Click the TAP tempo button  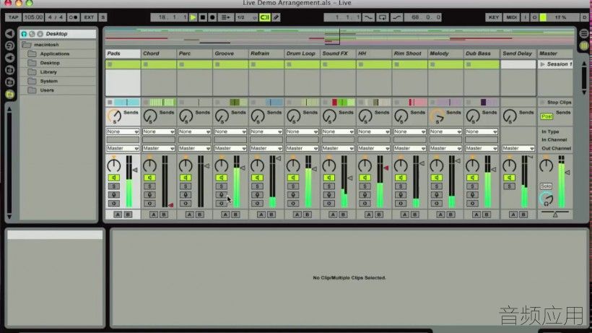(x=13, y=17)
